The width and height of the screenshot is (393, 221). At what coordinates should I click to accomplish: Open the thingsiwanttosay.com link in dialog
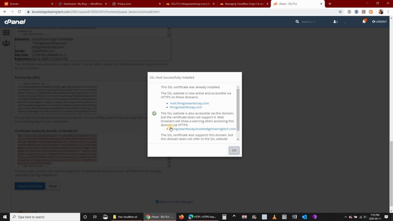(x=186, y=107)
